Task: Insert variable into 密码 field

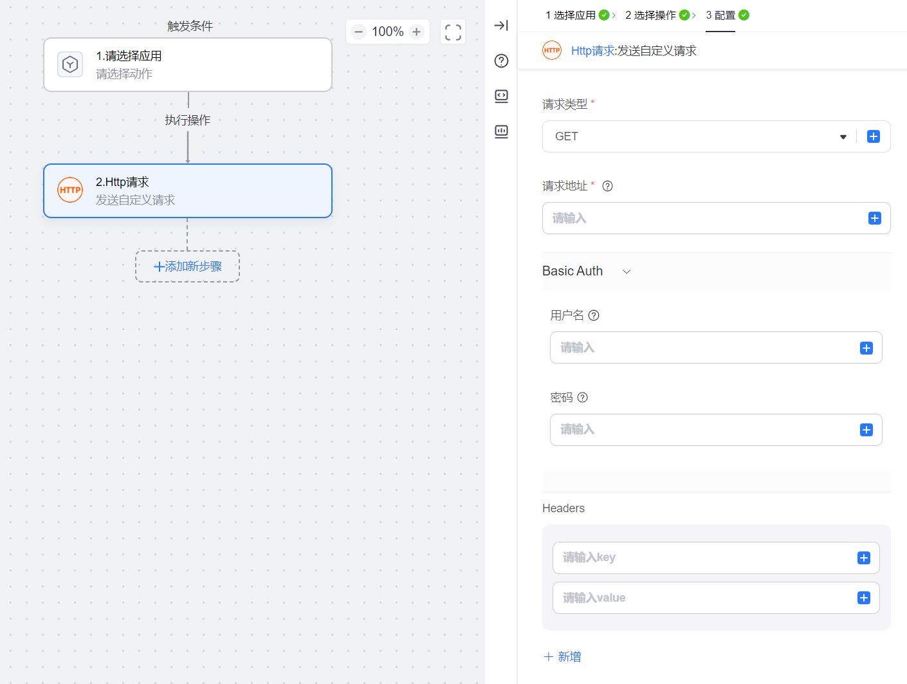Action: point(866,430)
